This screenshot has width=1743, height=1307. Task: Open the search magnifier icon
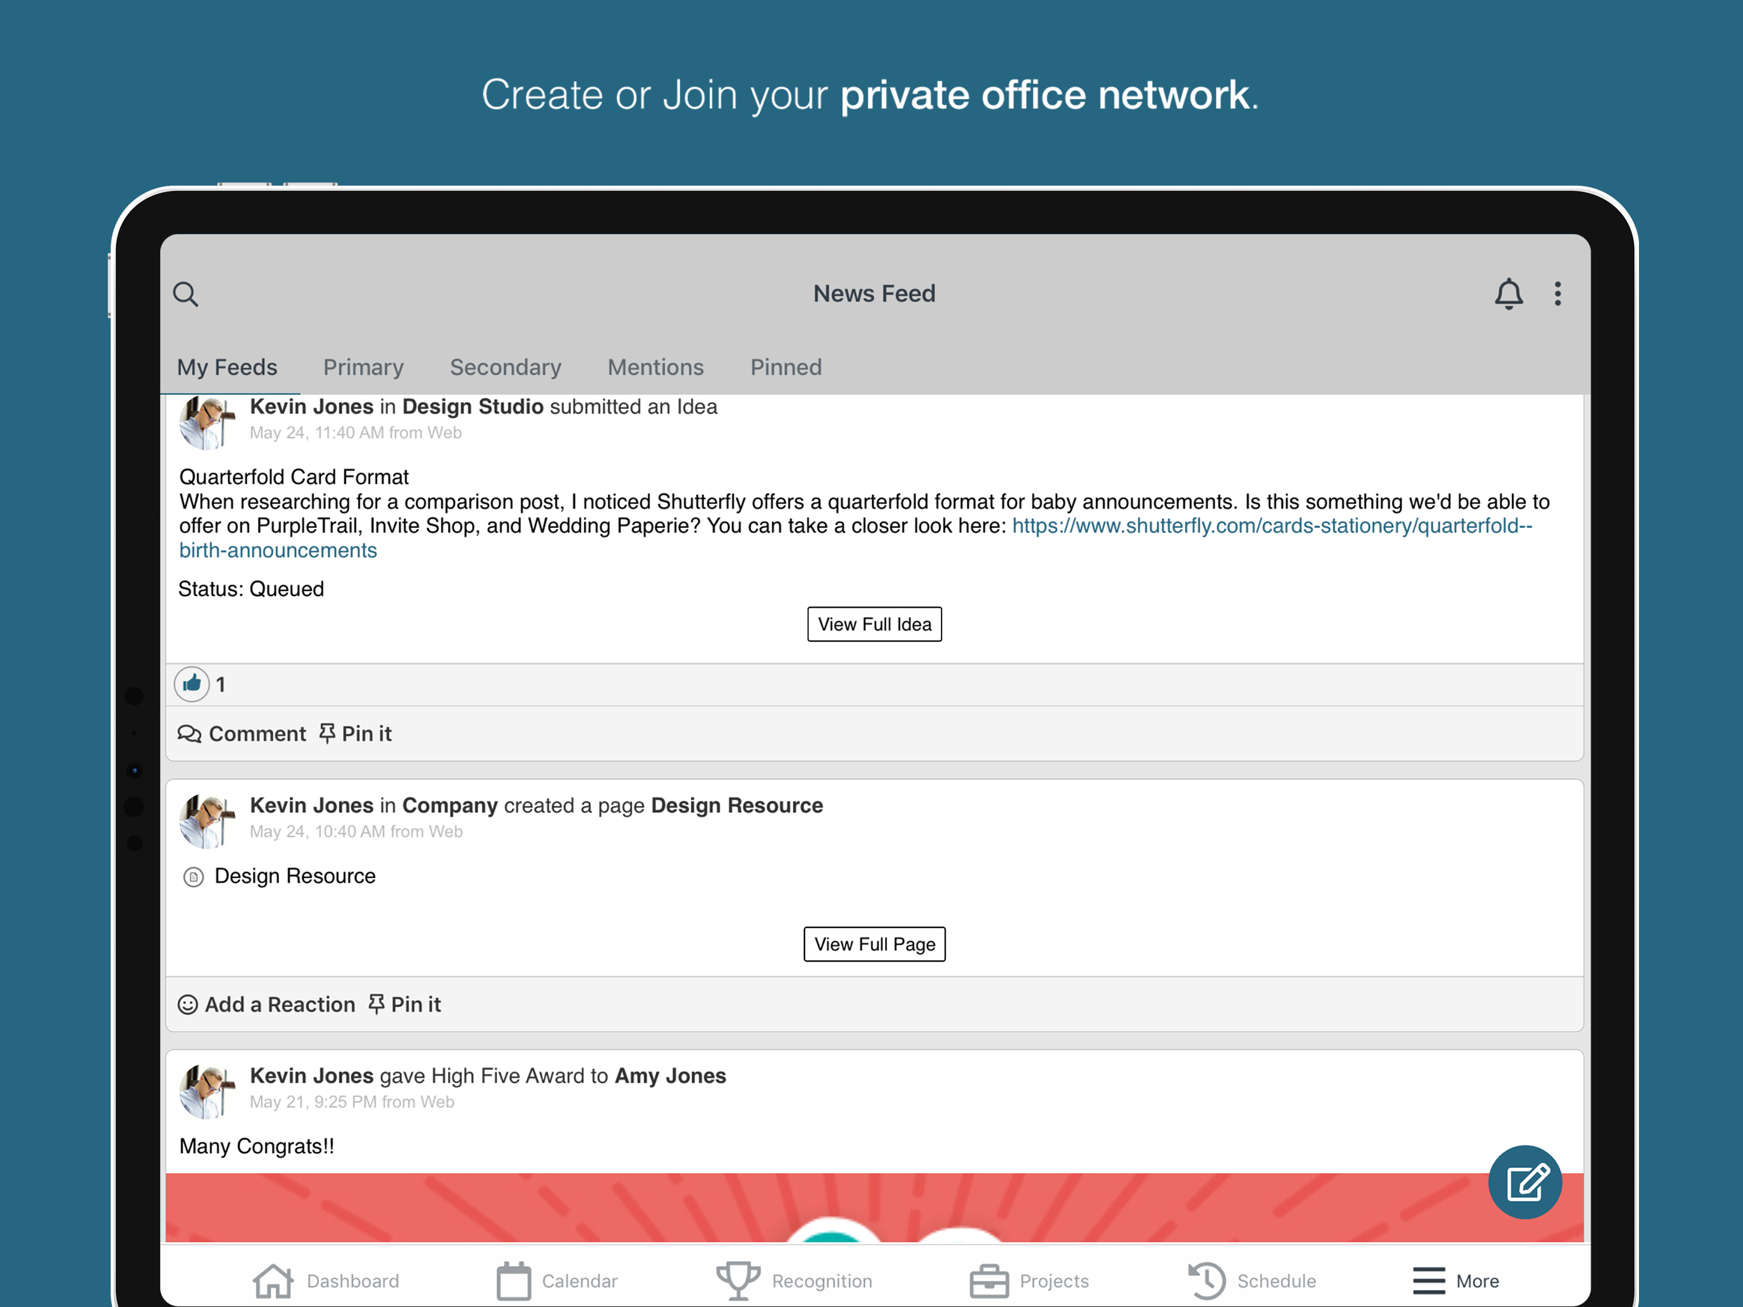click(x=186, y=294)
